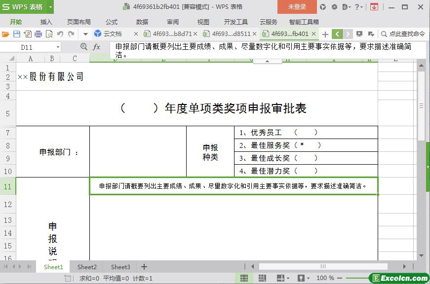The width and height of the screenshot is (430, 284).
Task: Click the 未登录 login button
Action: (x=297, y=7)
